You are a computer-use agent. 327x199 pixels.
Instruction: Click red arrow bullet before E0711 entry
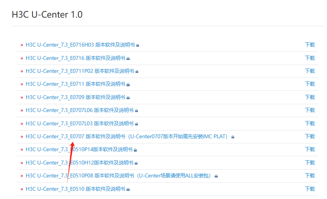22,84
